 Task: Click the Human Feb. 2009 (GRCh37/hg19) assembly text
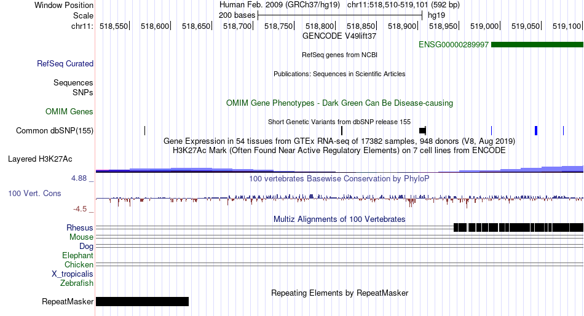(x=280, y=5)
